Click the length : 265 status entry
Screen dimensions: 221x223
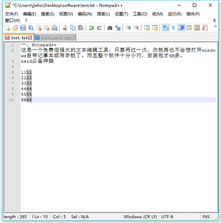click(15, 217)
